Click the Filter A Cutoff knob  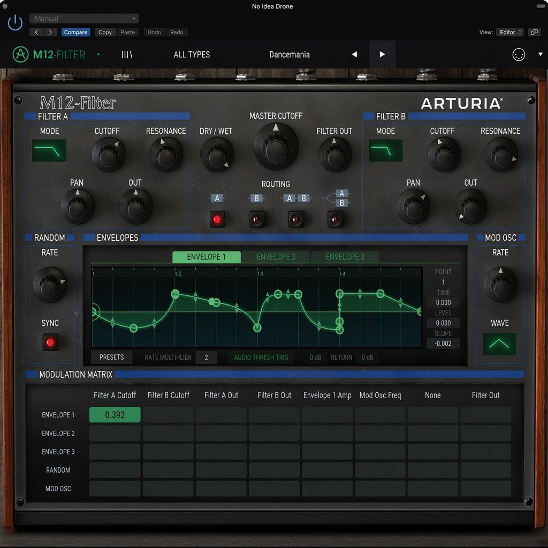(108, 155)
